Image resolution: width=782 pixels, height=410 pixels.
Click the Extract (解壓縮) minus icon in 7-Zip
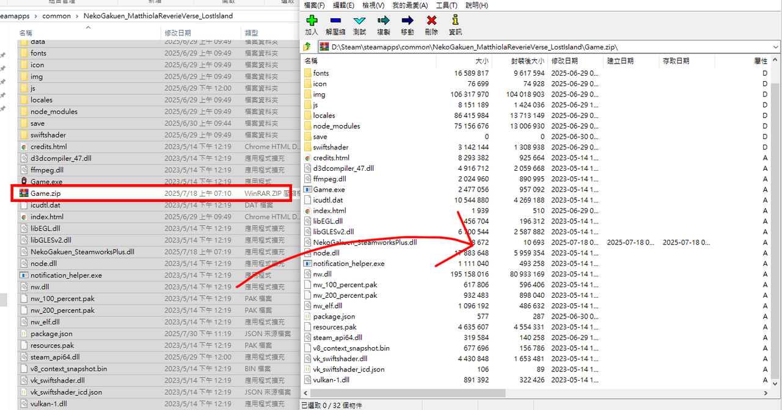coord(335,20)
